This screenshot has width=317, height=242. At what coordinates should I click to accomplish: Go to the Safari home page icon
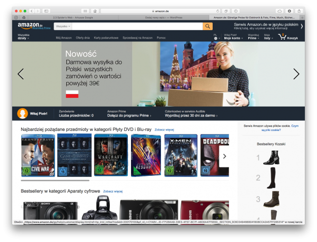coord(95,11)
